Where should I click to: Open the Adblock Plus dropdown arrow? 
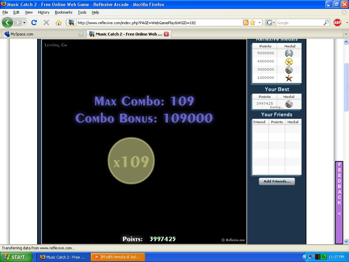pos(347,23)
